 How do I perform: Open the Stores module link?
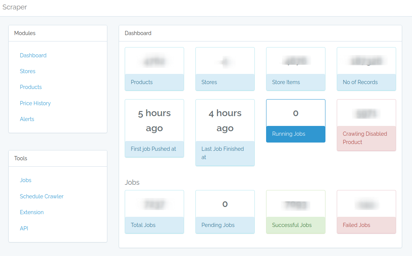tap(28, 71)
